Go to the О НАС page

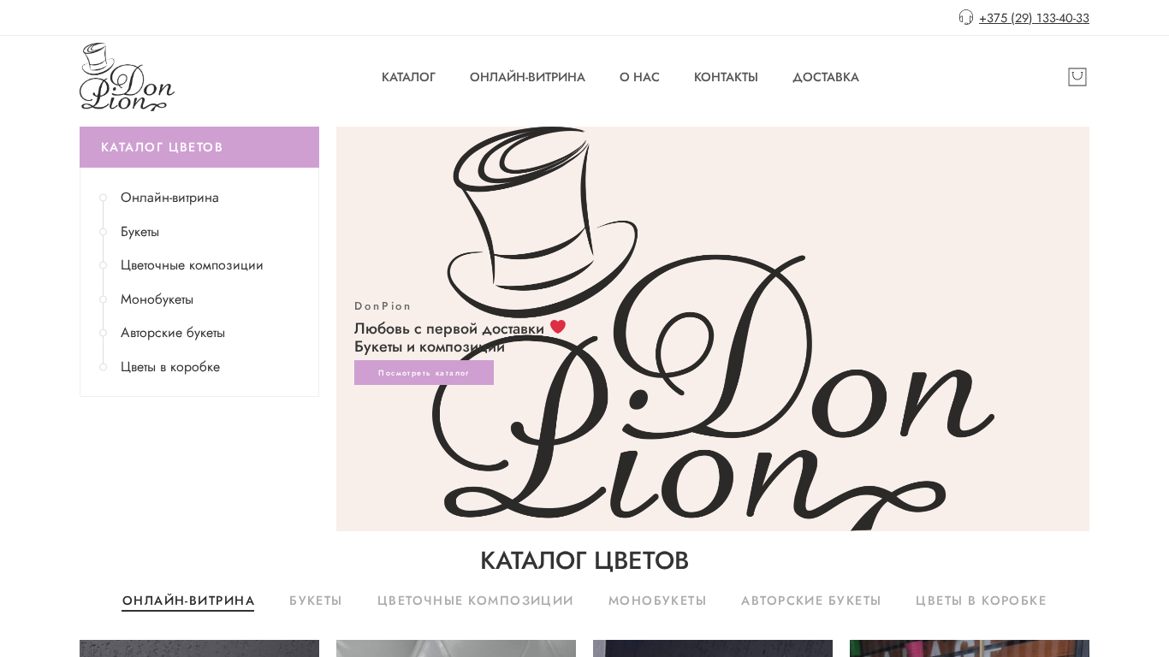coord(639,77)
